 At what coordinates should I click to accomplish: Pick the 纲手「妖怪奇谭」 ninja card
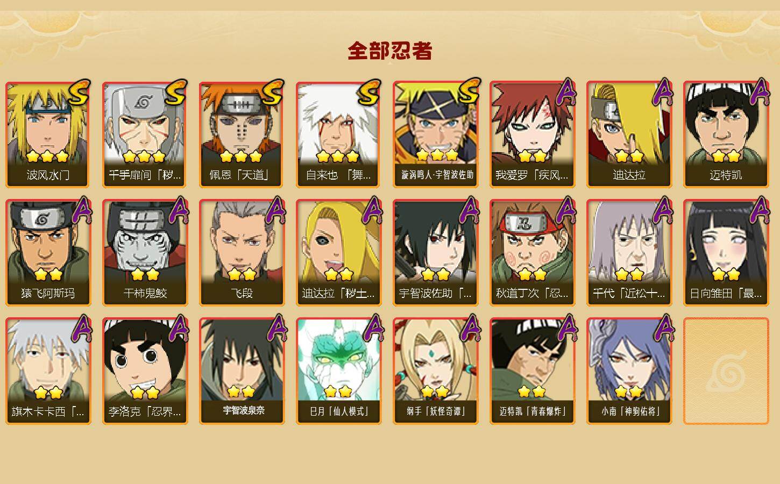(436, 371)
